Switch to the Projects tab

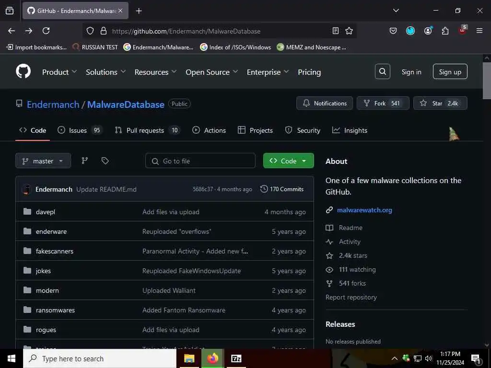[x=255, y=130]
